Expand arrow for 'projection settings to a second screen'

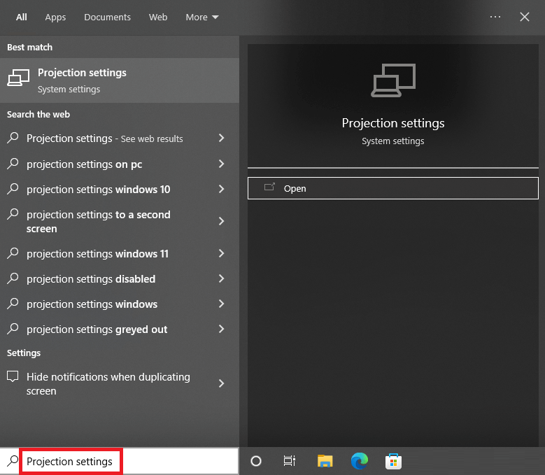tap(221, 221)
